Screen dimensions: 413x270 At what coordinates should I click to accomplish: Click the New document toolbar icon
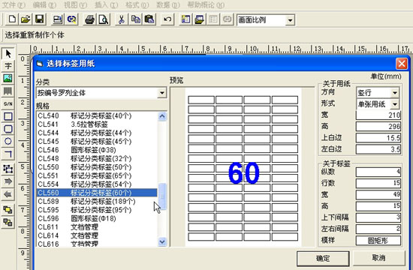(12, 19)
